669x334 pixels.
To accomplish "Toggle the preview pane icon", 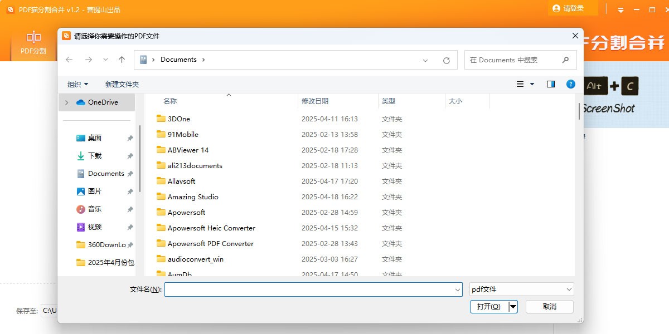I will (551, 84).
